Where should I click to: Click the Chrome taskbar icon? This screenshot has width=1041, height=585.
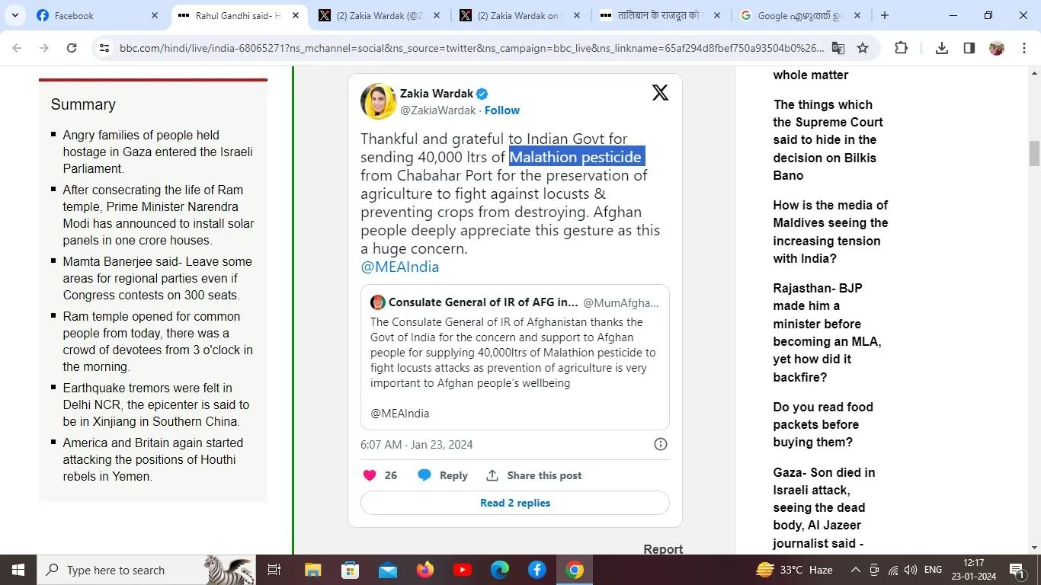575,570
